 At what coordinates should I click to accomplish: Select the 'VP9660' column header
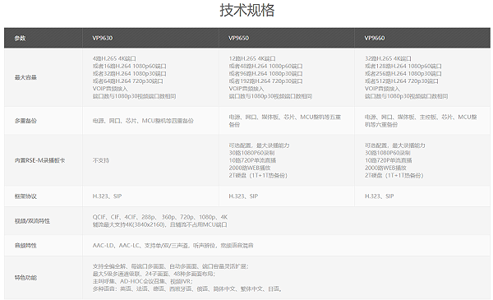375,38
